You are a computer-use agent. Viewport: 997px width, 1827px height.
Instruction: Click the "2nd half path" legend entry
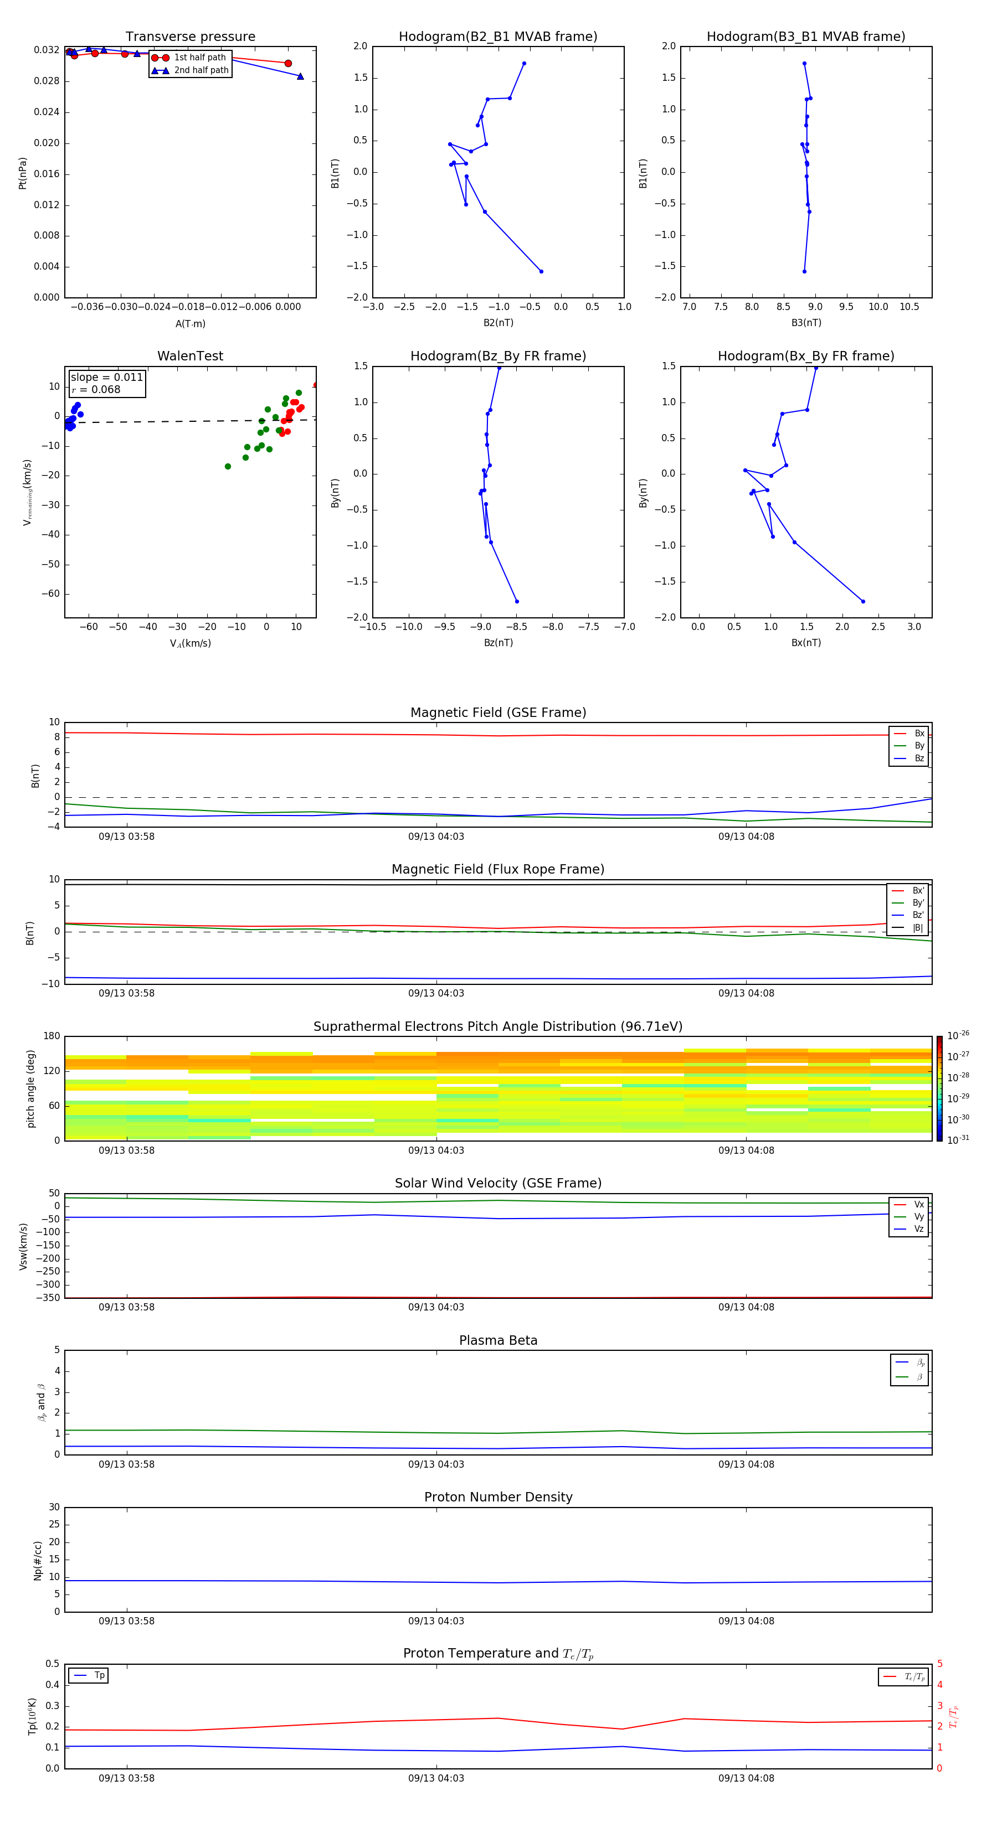190,70
